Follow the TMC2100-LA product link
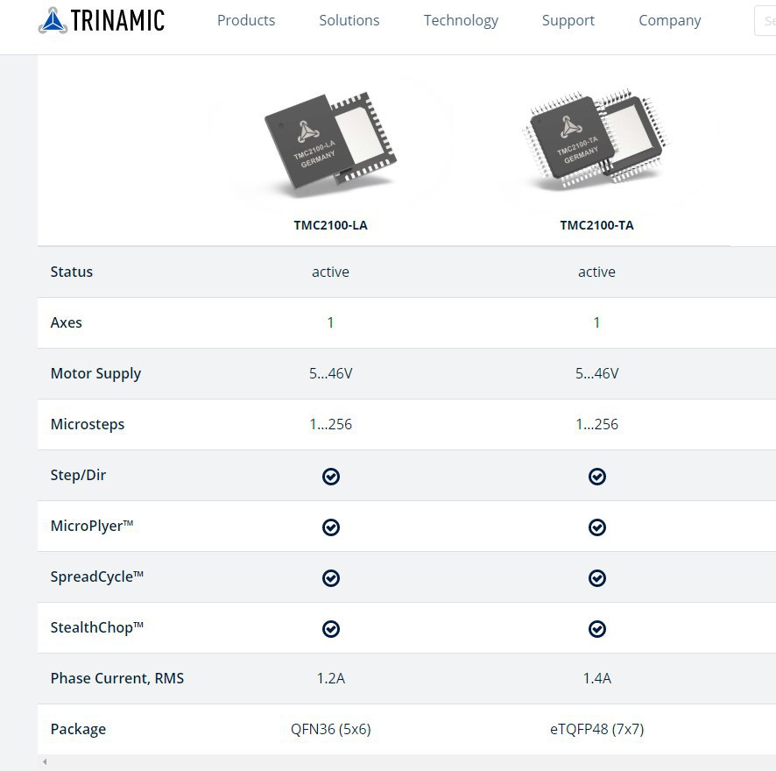Screen dimensions: 776x771 coord(330,225)
